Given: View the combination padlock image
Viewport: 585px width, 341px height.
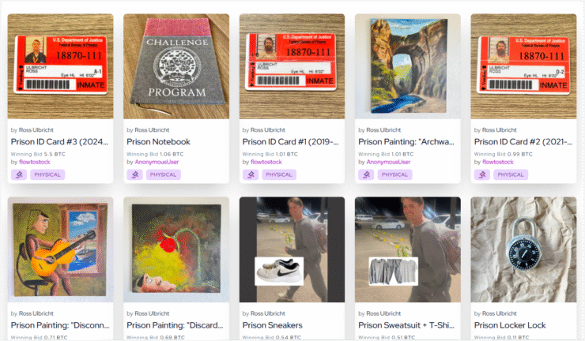Looking at the screenshot, I should [523, 249].
